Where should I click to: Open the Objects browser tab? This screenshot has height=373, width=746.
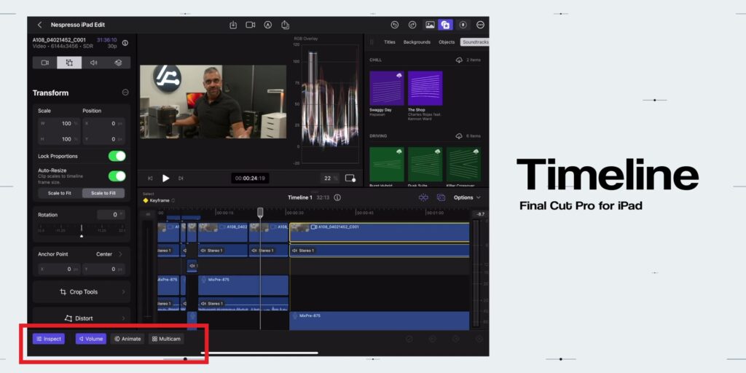tap(447, 42)
